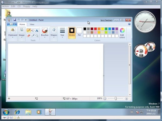Viewport: 162px width, 121px height.
Task: Open Internet Explorer from the taskbar
Action: click(x=17, y=112)
